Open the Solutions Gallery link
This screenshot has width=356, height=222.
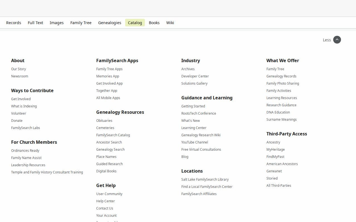194,83
